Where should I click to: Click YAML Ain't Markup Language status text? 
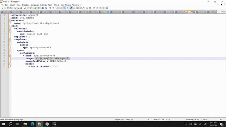coord(12,120)
